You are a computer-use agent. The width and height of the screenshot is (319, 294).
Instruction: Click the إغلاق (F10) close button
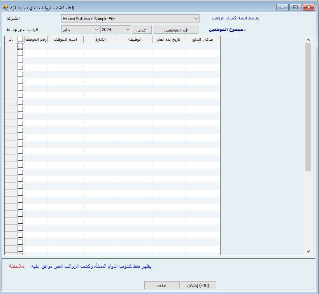click(x=198, y=285)
